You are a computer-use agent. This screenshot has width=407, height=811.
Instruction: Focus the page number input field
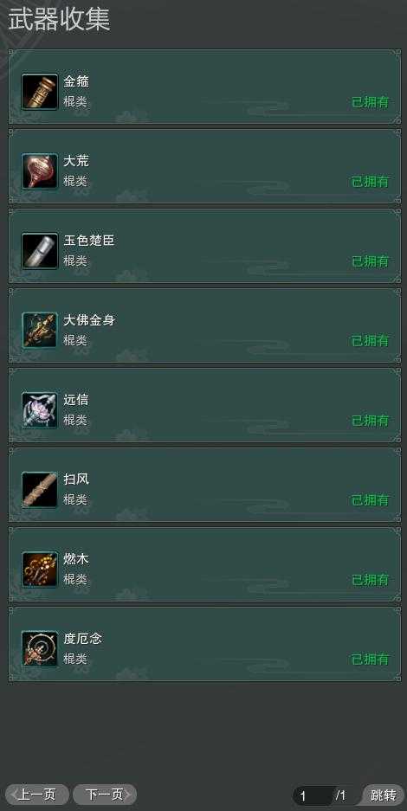[313, 795]
